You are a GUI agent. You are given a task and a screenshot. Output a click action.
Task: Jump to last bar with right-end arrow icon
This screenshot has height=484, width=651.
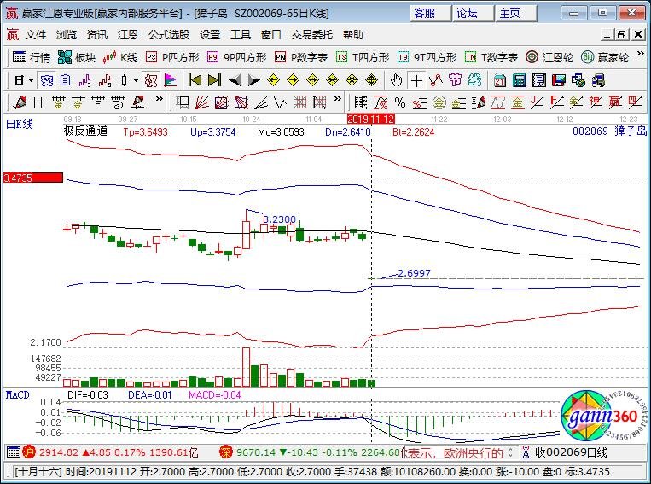pyautogui.click(x=214, y=80)
